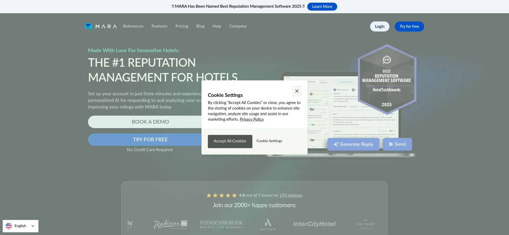Accept all cookies
Screen dimensions: 509x235
click(x=230, y=141)
